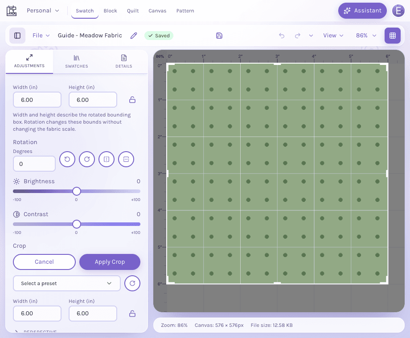Click the top Width (in) field
410x338 pixels.
37,100
